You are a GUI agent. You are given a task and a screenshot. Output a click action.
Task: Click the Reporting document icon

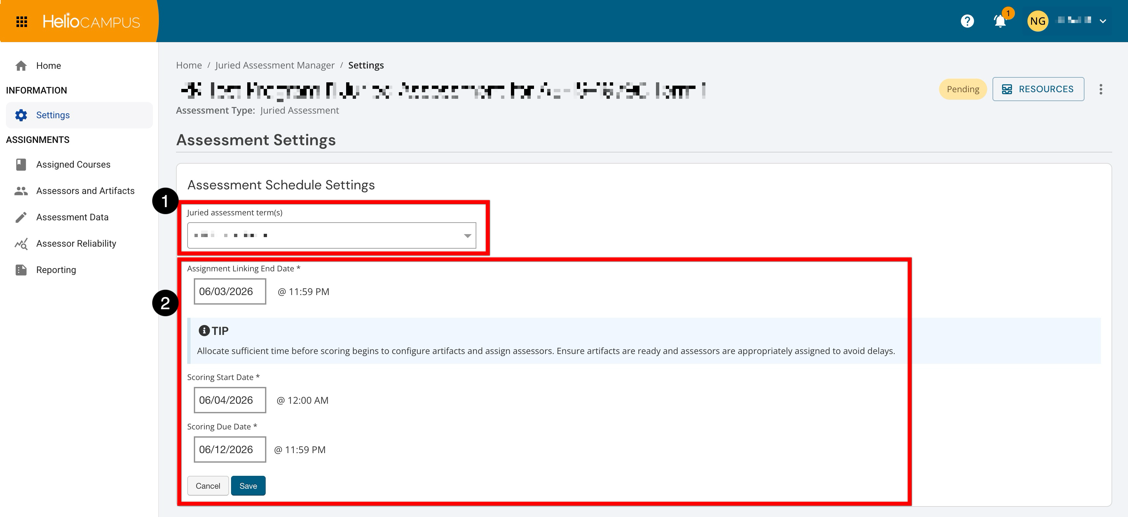21,270
